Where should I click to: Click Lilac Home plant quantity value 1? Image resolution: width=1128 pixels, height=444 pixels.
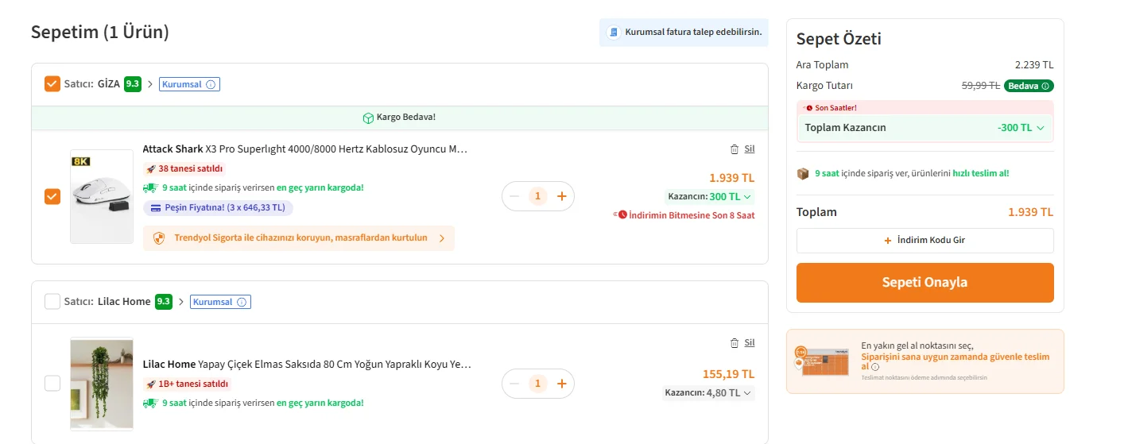click(538, 384)
